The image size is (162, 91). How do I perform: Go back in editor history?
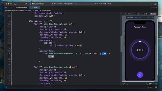pos(9,8)
